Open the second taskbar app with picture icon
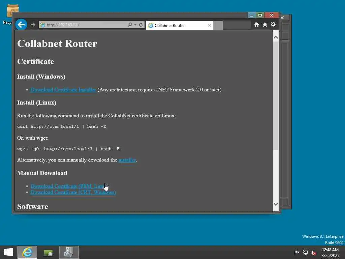Image resolution: width=345 pixels, height=259 pixels. click(x=48, y=252)
